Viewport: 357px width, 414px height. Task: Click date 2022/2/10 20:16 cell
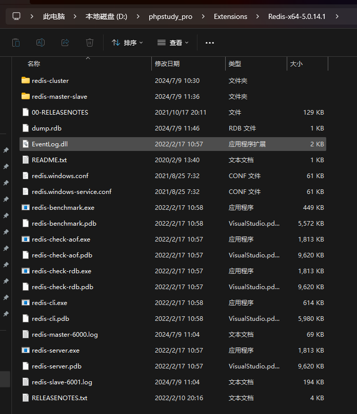click(179, 398)
